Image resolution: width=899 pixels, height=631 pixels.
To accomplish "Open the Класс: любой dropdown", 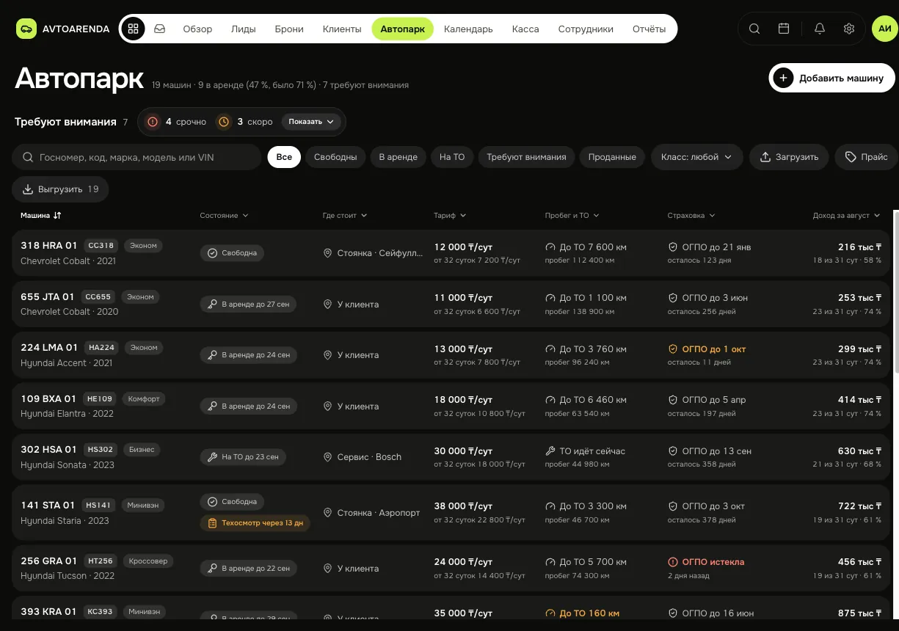I will pyautogui.click(x=696, y=157).
